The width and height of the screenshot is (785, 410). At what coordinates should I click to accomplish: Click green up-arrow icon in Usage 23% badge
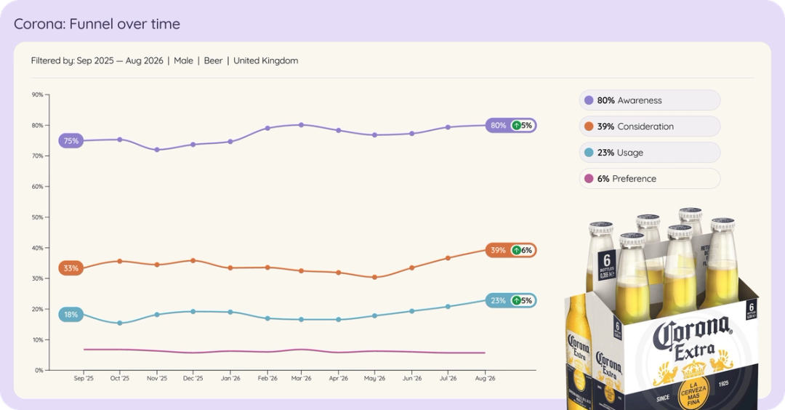pyautogui.click(x=516, y=300)
